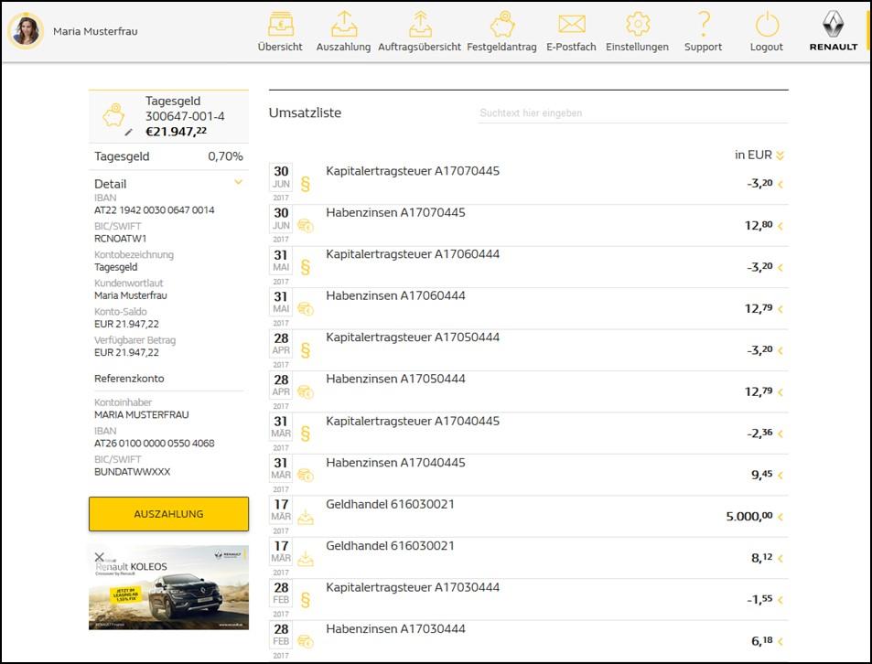Open Auftragsübersicht from the top bar

pyautogui.click(x=419, y=26)
